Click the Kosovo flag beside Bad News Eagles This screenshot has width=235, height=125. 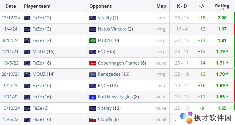click(x=93, y=97)
